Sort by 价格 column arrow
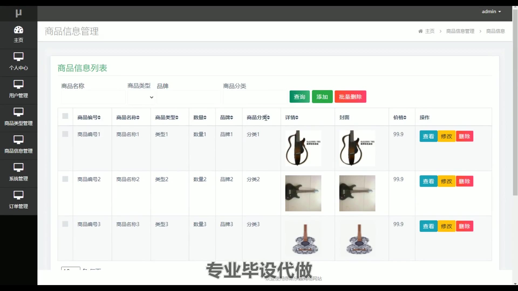The height and width of the screenshot is (291, 518). (x=405, y=117)
